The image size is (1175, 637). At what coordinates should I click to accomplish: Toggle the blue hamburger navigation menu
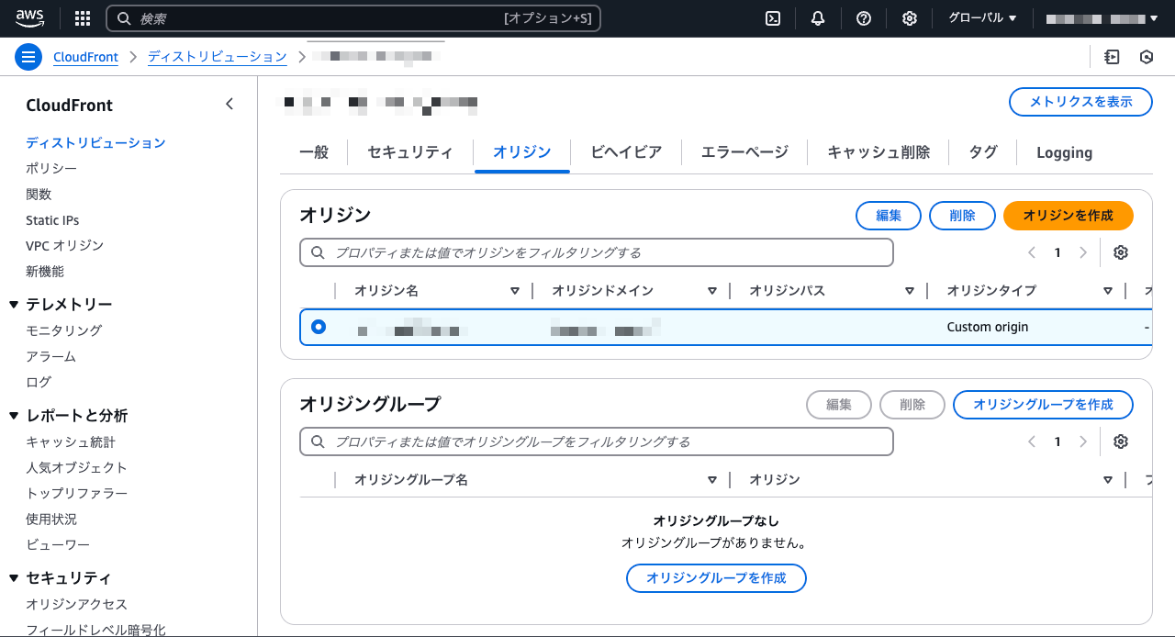(x=29, y=57)
